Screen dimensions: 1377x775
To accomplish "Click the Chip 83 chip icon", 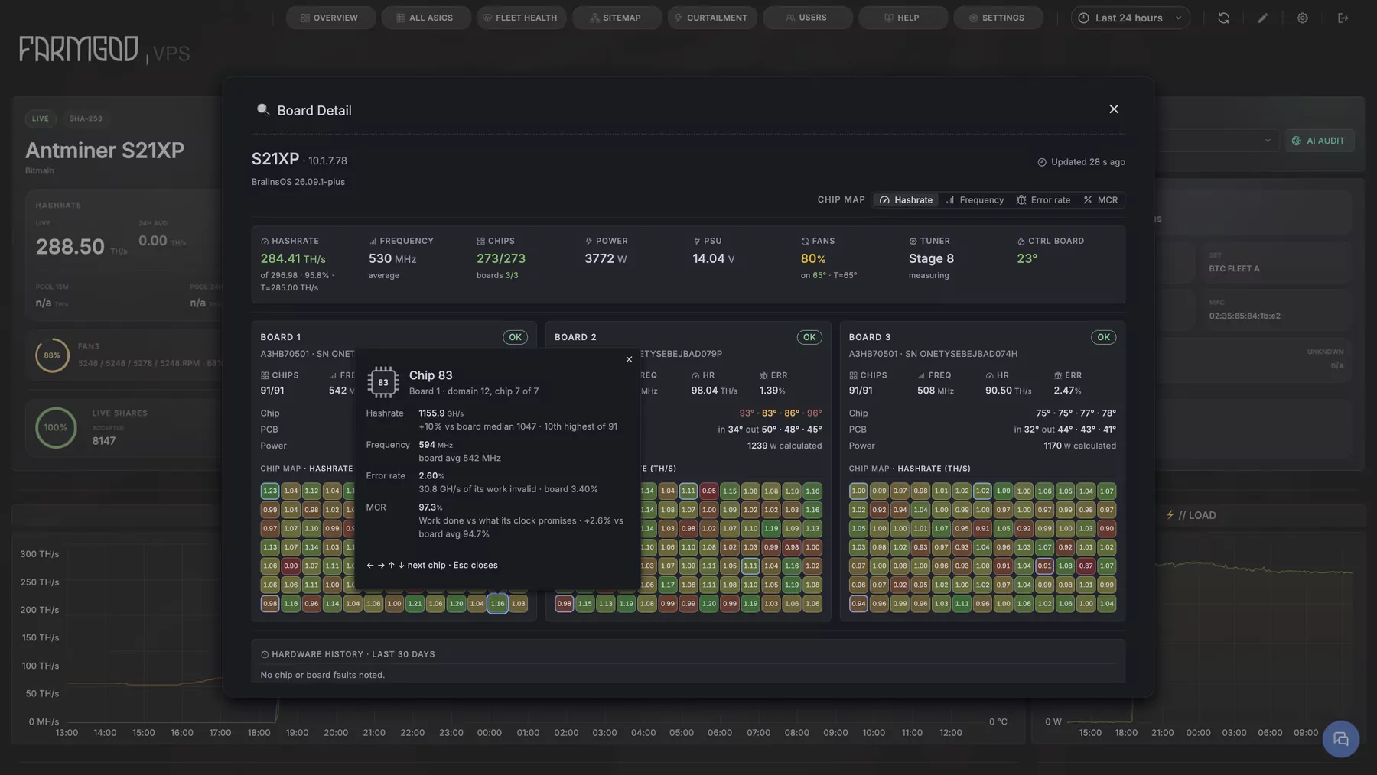I will pos(383,382).
